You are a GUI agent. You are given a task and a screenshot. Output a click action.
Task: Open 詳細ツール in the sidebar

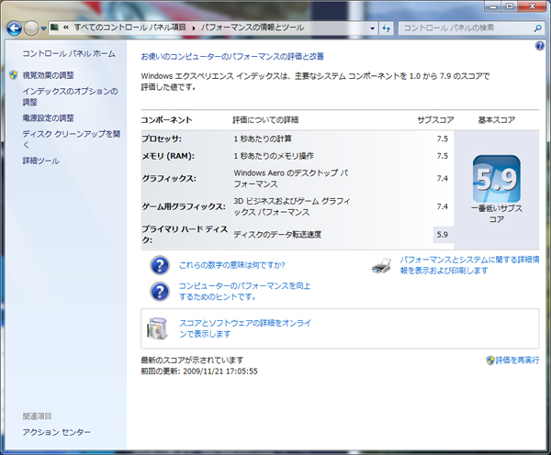40,161
